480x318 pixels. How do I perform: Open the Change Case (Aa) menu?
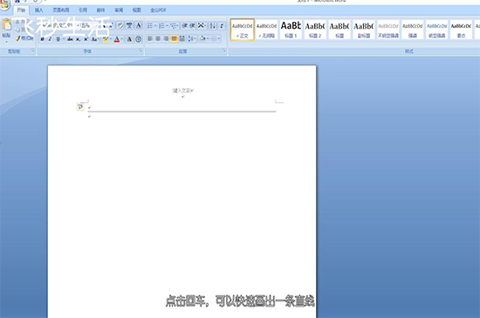94,39
